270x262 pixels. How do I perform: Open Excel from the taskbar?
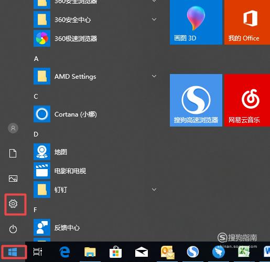pos(244,252)
